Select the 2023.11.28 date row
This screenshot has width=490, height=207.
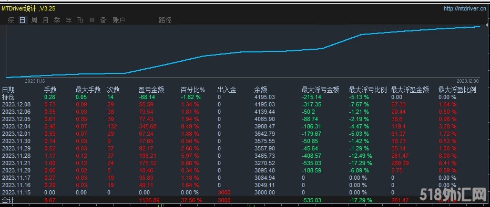coord(16,156)
